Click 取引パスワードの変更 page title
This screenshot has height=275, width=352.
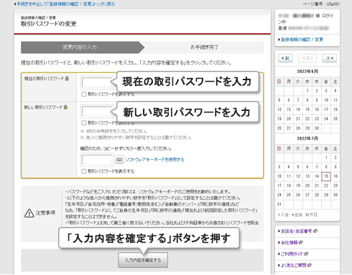(x=49, y=24)
